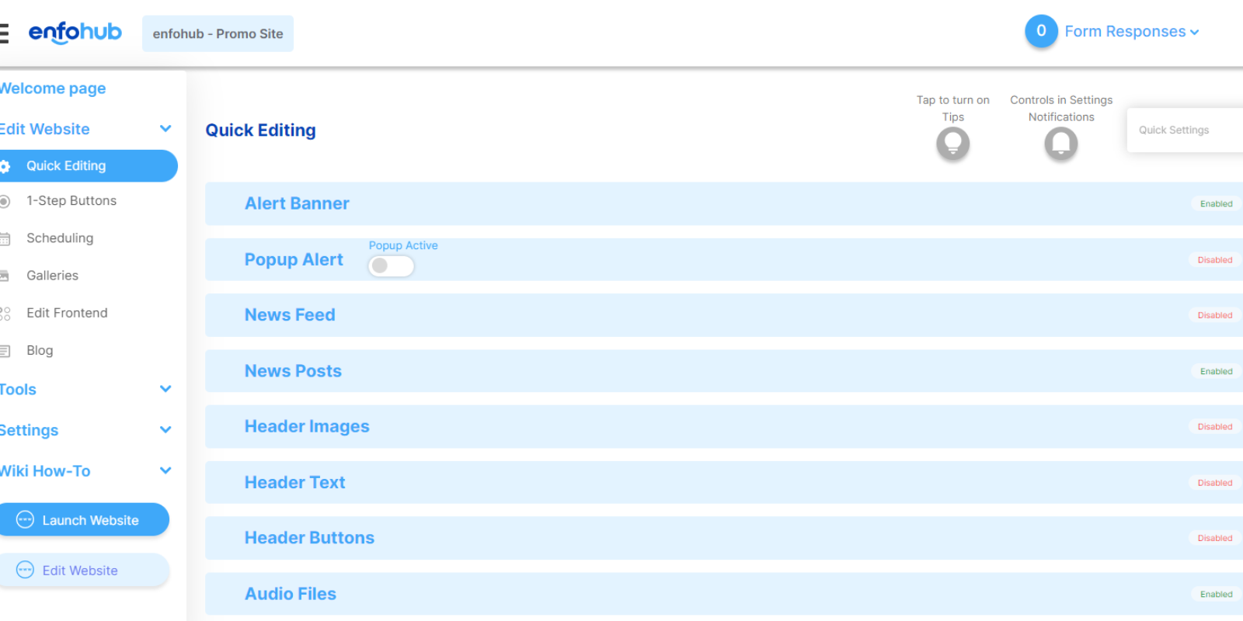Viewport: 1243px width, 621px height.
Task: Expand the News Posts panel
Action: [724, 371]
